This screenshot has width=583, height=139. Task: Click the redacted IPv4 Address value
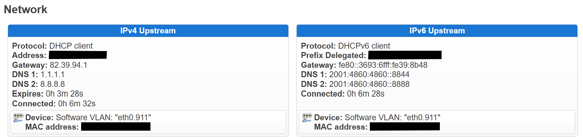click(78, 55)
